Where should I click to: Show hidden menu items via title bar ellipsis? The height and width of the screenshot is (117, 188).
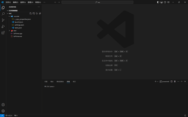pos(44,2)
